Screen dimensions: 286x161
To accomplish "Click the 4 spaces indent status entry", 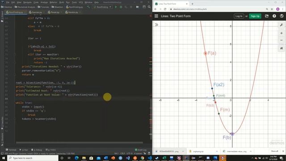I will coord(138,153).
